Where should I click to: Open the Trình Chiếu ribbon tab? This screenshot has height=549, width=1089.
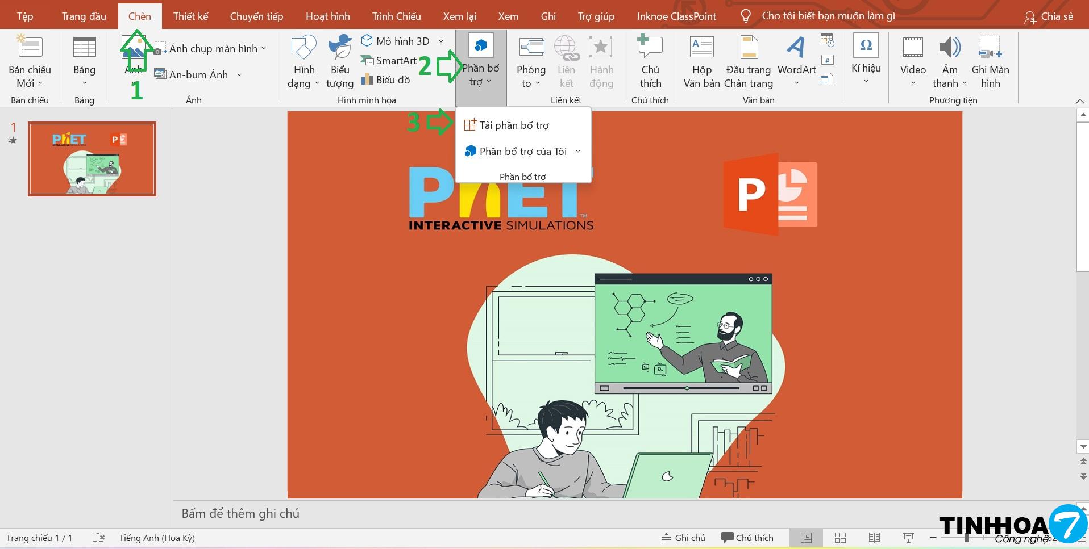(x=396, y=16)
